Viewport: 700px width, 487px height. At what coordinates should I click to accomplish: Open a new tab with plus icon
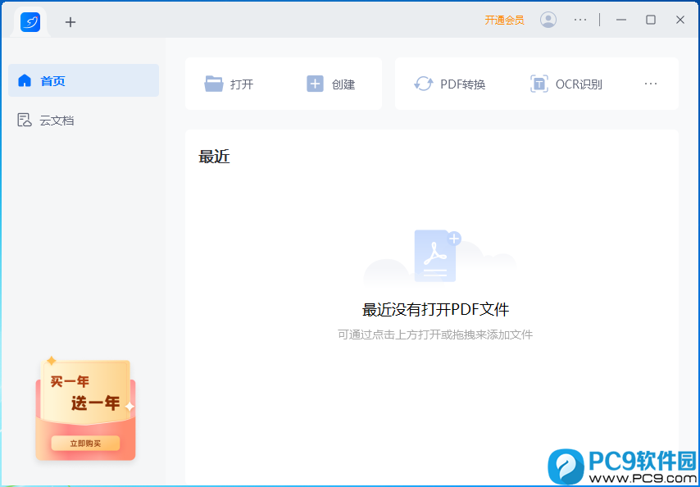click(70, 22)
